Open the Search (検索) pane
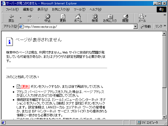Screen dimensions: 168x126 pyautogui.click(x=95, y=18)
